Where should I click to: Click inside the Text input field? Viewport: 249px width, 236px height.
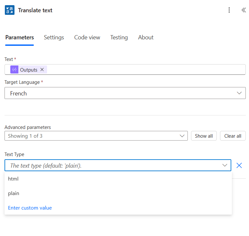125,69
